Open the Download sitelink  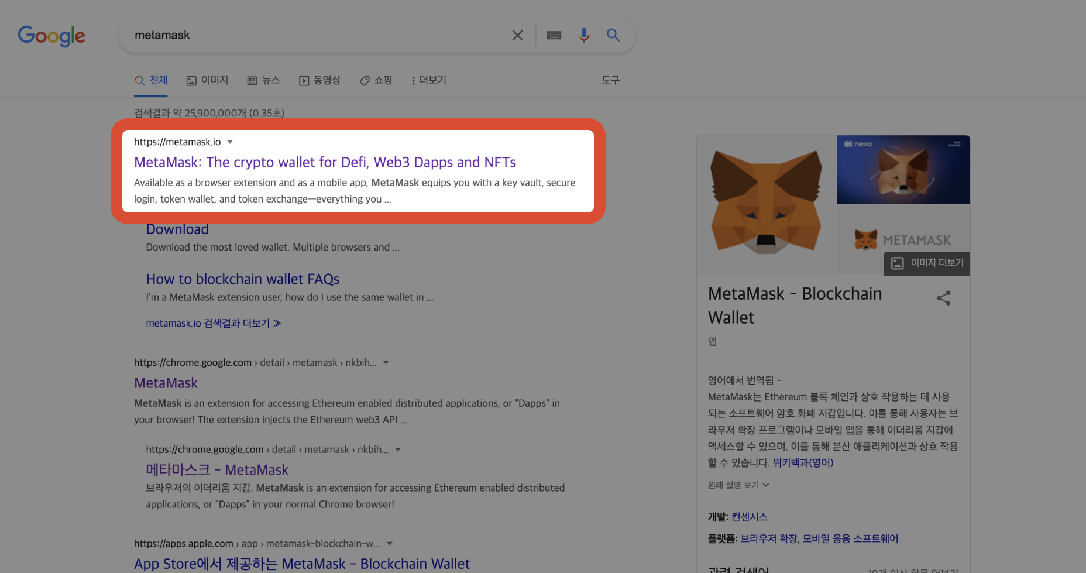pos(177,229)
